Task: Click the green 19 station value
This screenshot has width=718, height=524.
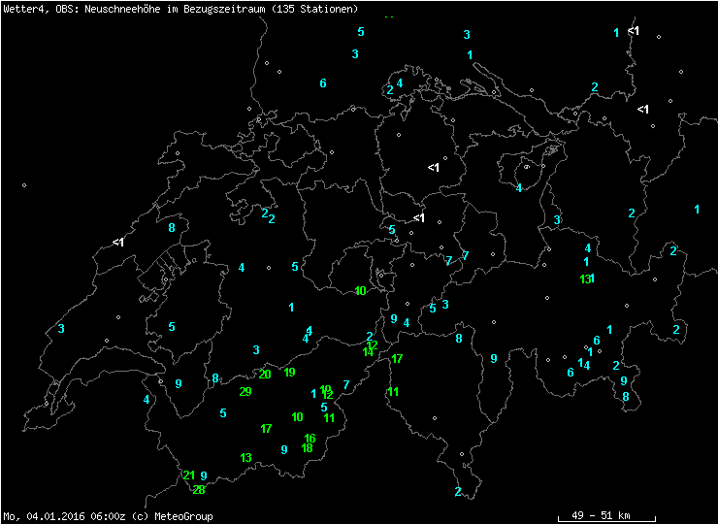Action: 289,373
